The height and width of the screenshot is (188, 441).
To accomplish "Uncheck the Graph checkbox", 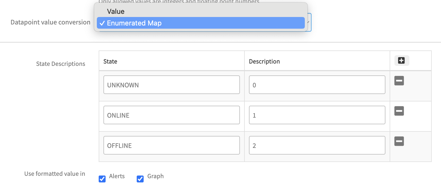I will (140, 179).
